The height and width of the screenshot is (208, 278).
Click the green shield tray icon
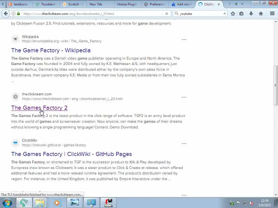[x=232, y=203]
